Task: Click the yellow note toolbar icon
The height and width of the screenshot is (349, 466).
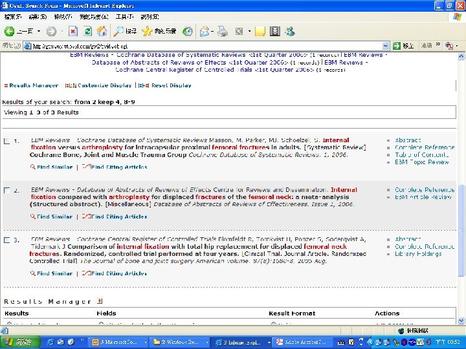Action: point(260,31)
